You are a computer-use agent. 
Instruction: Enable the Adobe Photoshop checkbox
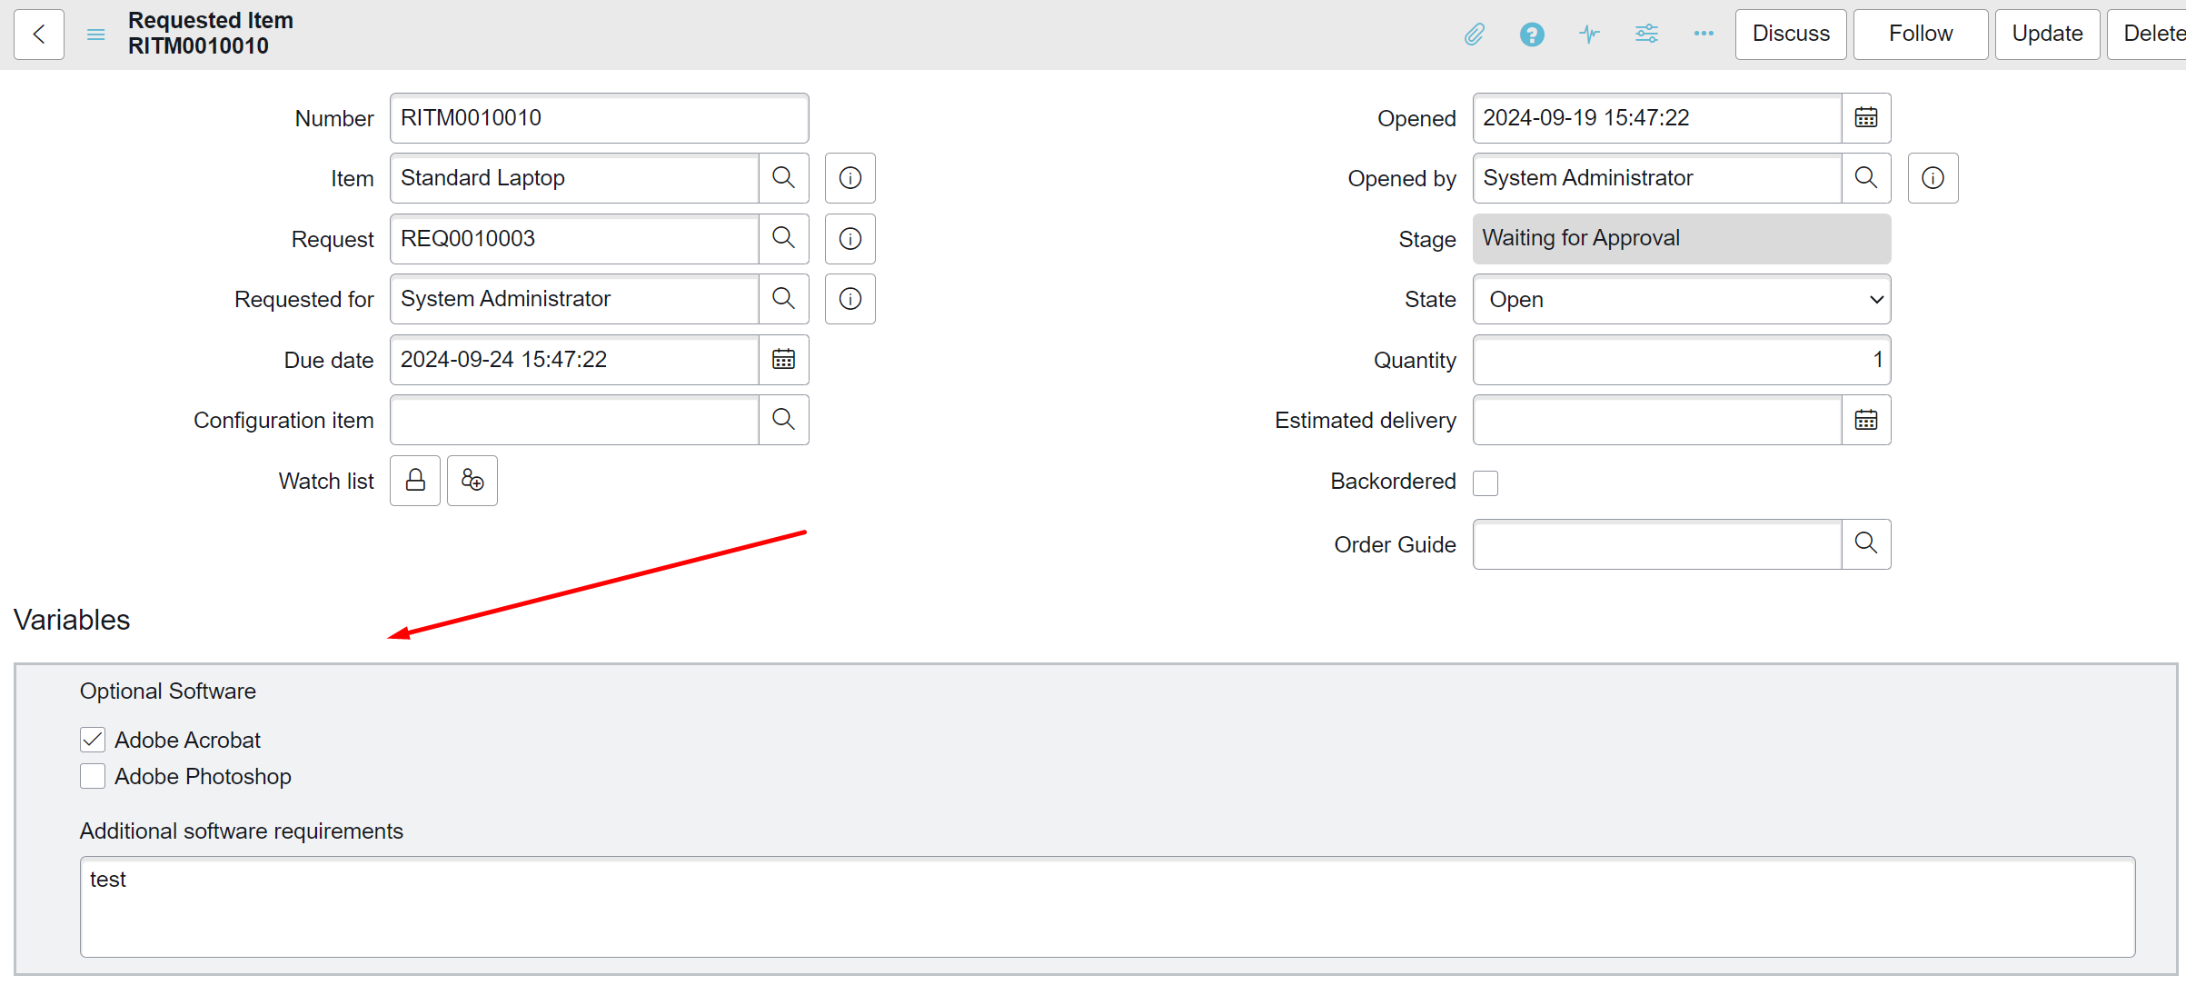(93, 776)
